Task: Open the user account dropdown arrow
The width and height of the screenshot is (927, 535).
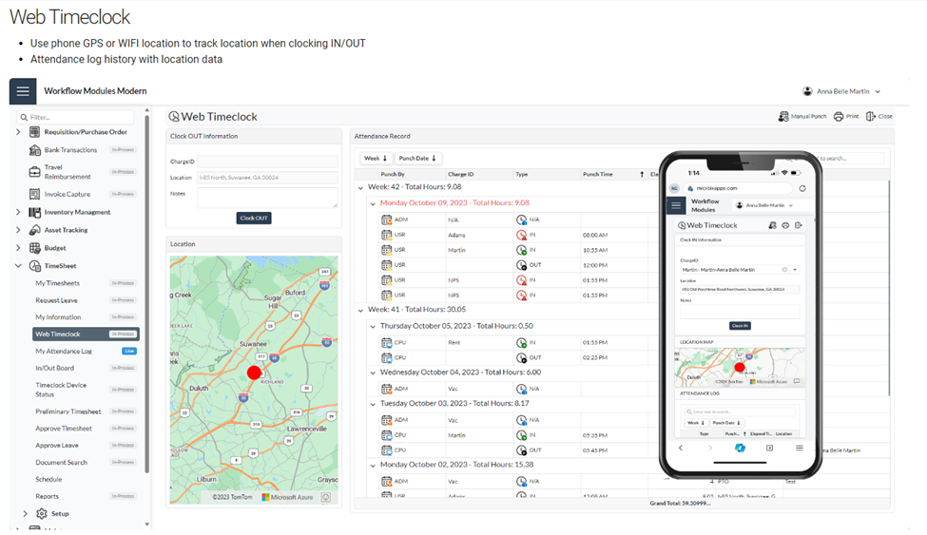Action: coord(878,92)
